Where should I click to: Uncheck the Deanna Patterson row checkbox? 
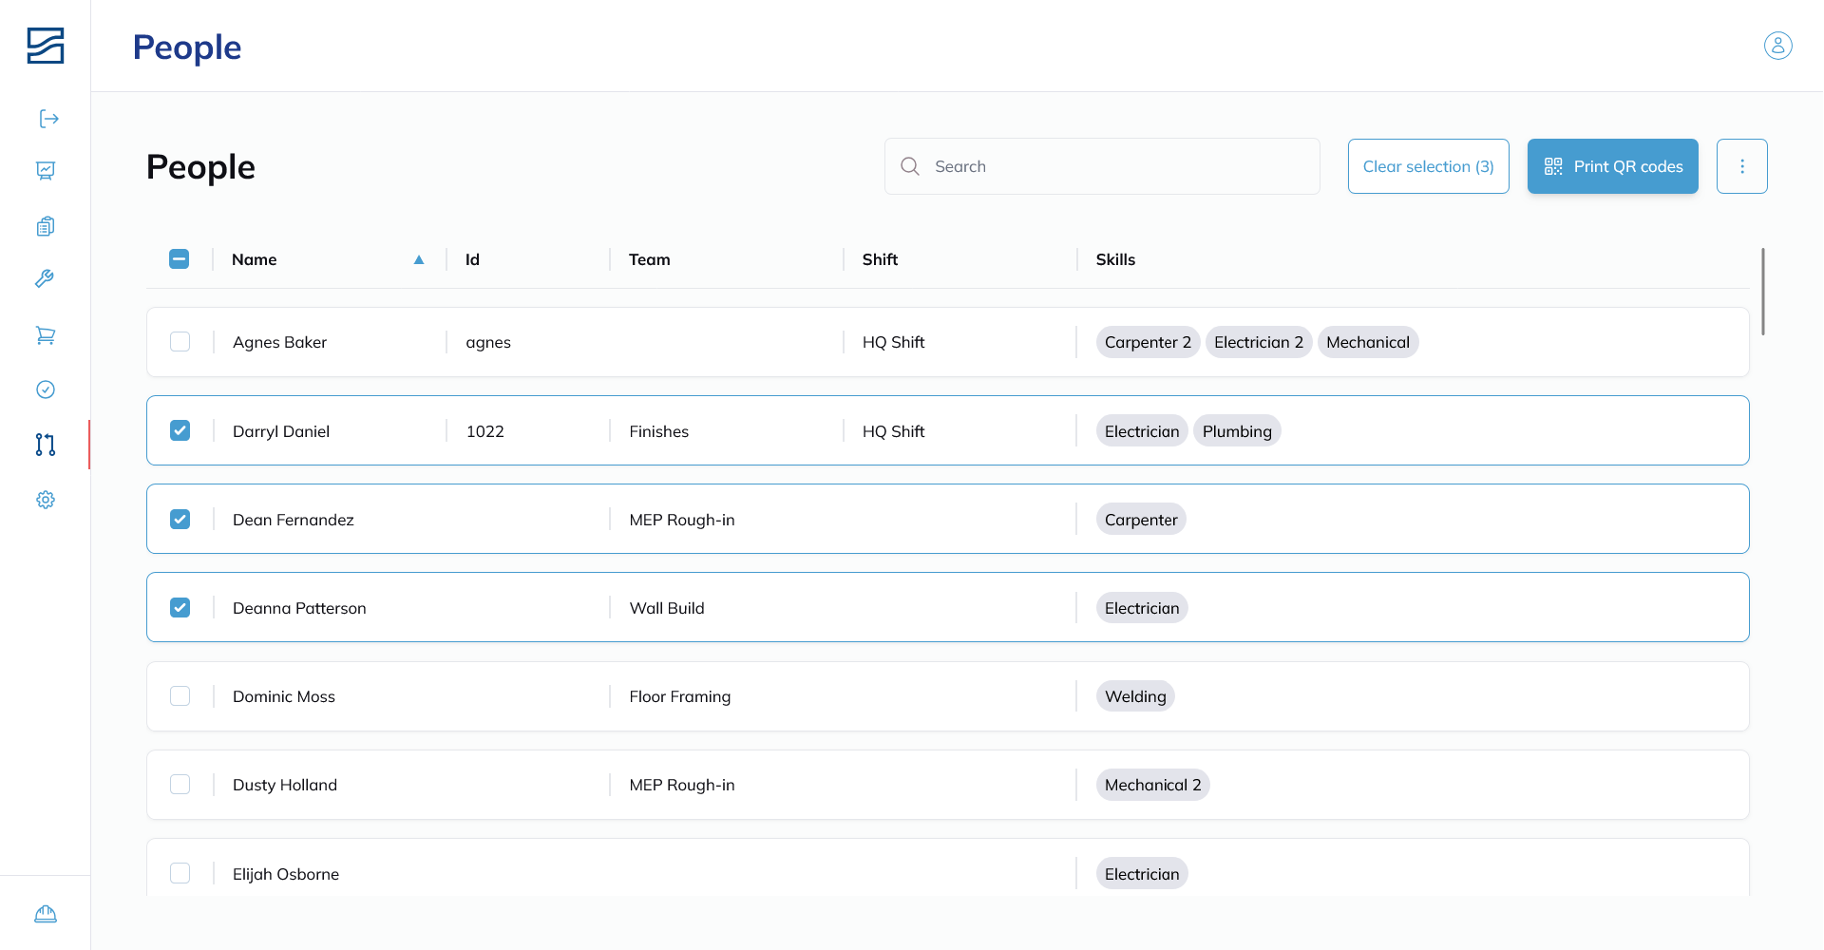pyautogui.click(x=180, y=607)
